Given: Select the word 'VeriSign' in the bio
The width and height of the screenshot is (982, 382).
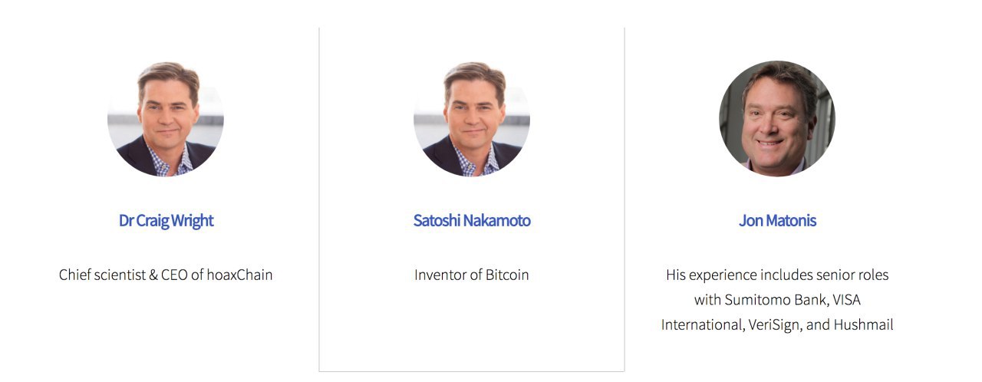Looking at the screenshot, I should [x=774, y=325].
